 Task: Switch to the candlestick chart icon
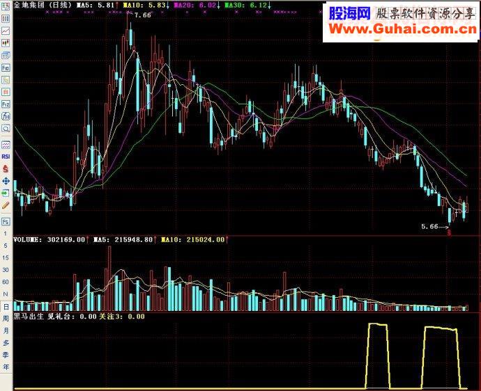click(x=6, y=43)
